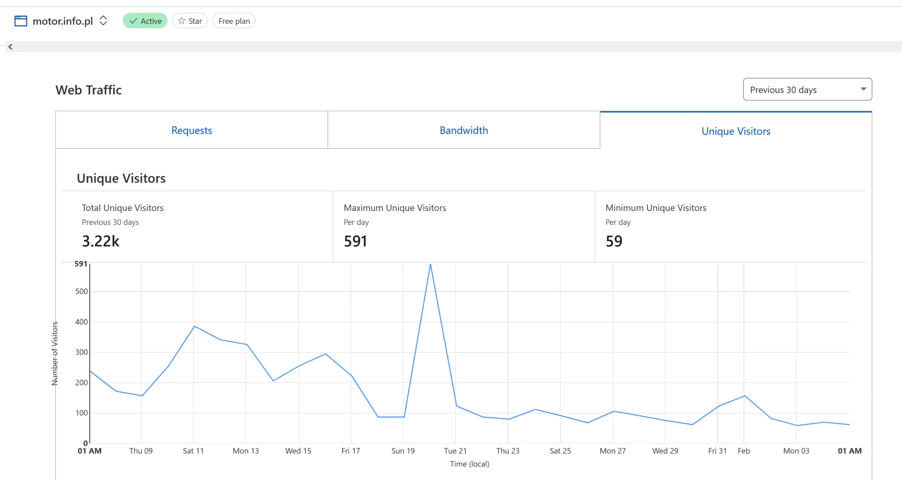Viewport: 902px width, 480px height.
Task: Click the dropdown caret arrow icon
Action: (863, 89)
